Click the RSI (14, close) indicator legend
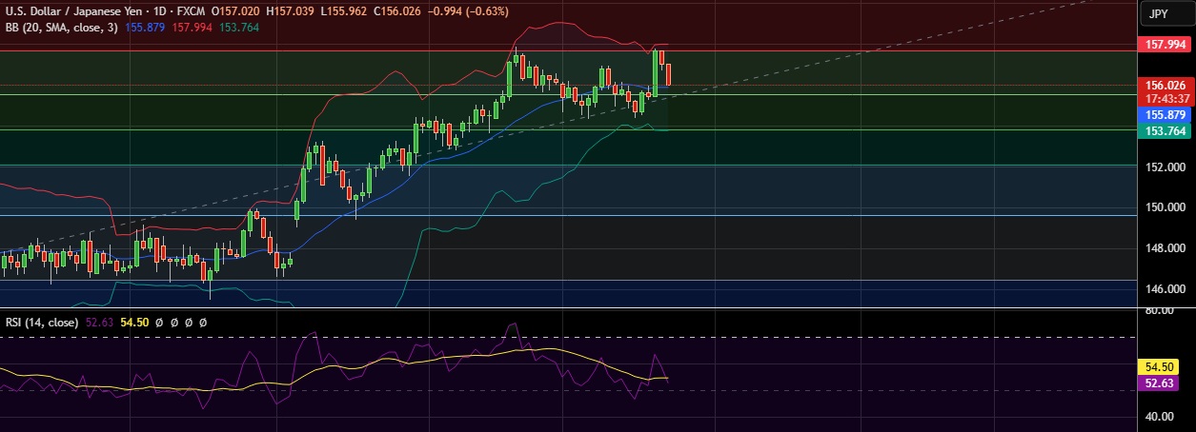The image size is (1196, 432). point(43,323)
